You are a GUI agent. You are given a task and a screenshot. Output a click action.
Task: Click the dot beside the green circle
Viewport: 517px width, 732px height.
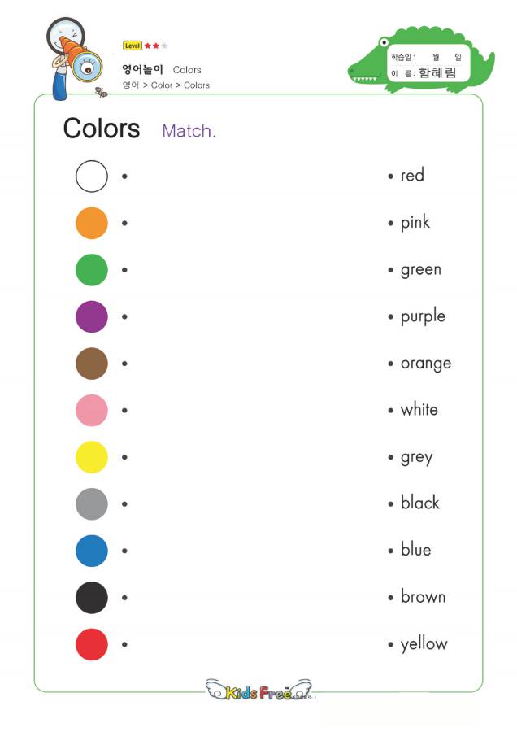124,270
